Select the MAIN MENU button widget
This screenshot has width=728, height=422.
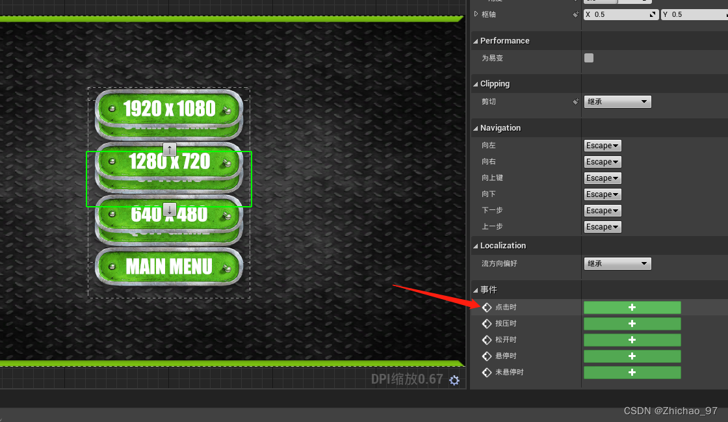pyautogui.click(x=169, y=267)
